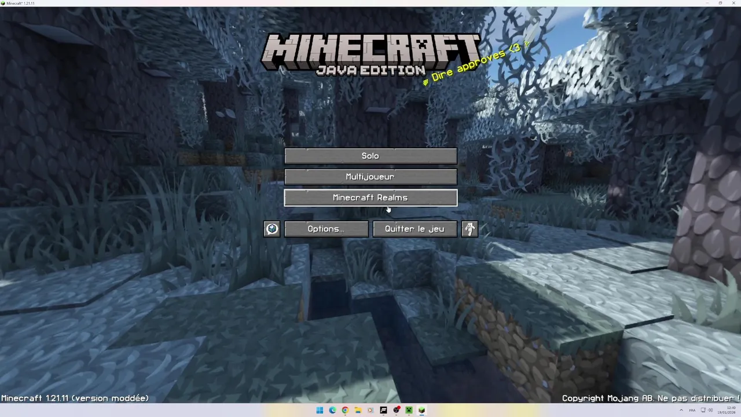
Task: Click the FRA input language indicator
Action: [692, 410]
